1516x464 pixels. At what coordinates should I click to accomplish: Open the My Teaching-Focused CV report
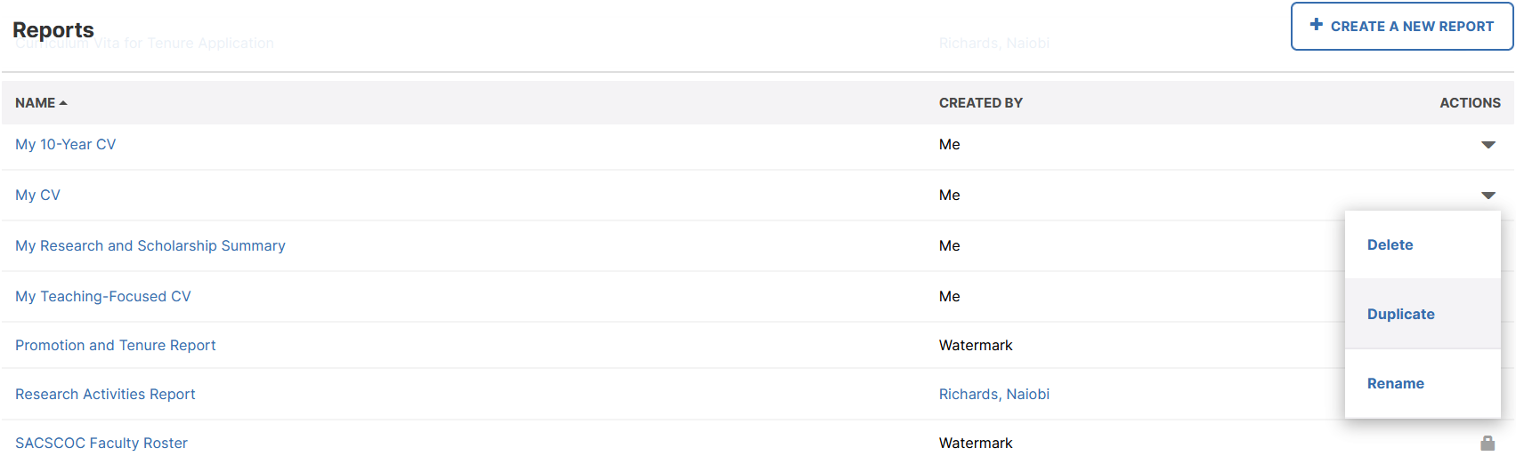pyautogui.click(x=102, y=297)
